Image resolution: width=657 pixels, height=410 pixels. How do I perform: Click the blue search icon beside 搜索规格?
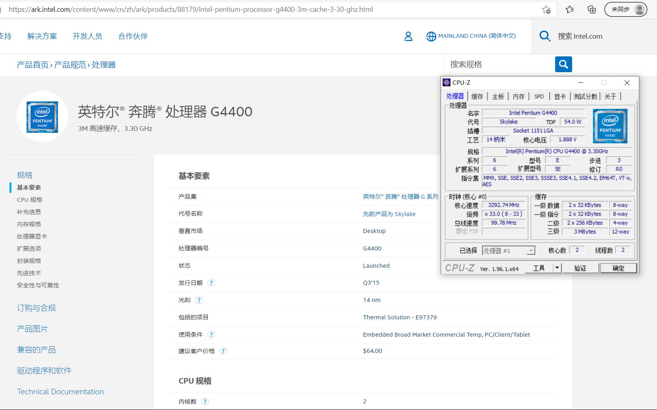(x=563, y=64)
